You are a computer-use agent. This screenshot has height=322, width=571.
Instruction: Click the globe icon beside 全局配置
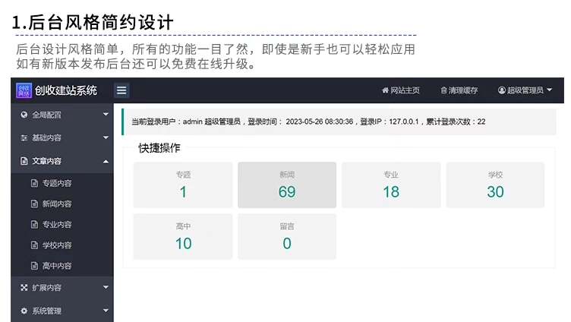(24, 115)
